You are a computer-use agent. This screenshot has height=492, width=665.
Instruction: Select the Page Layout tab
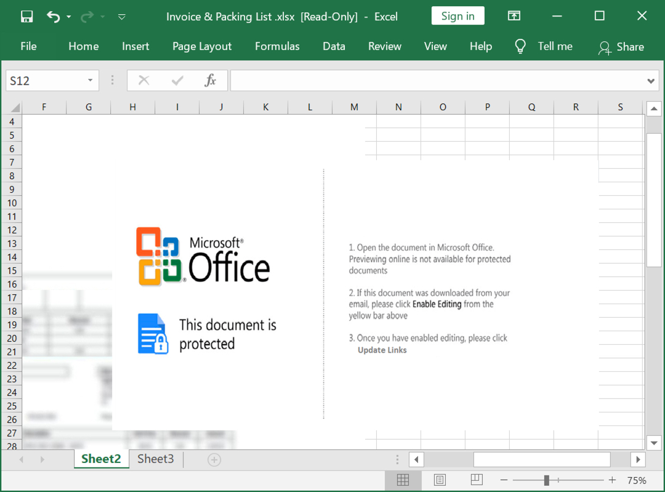point(202,46)
